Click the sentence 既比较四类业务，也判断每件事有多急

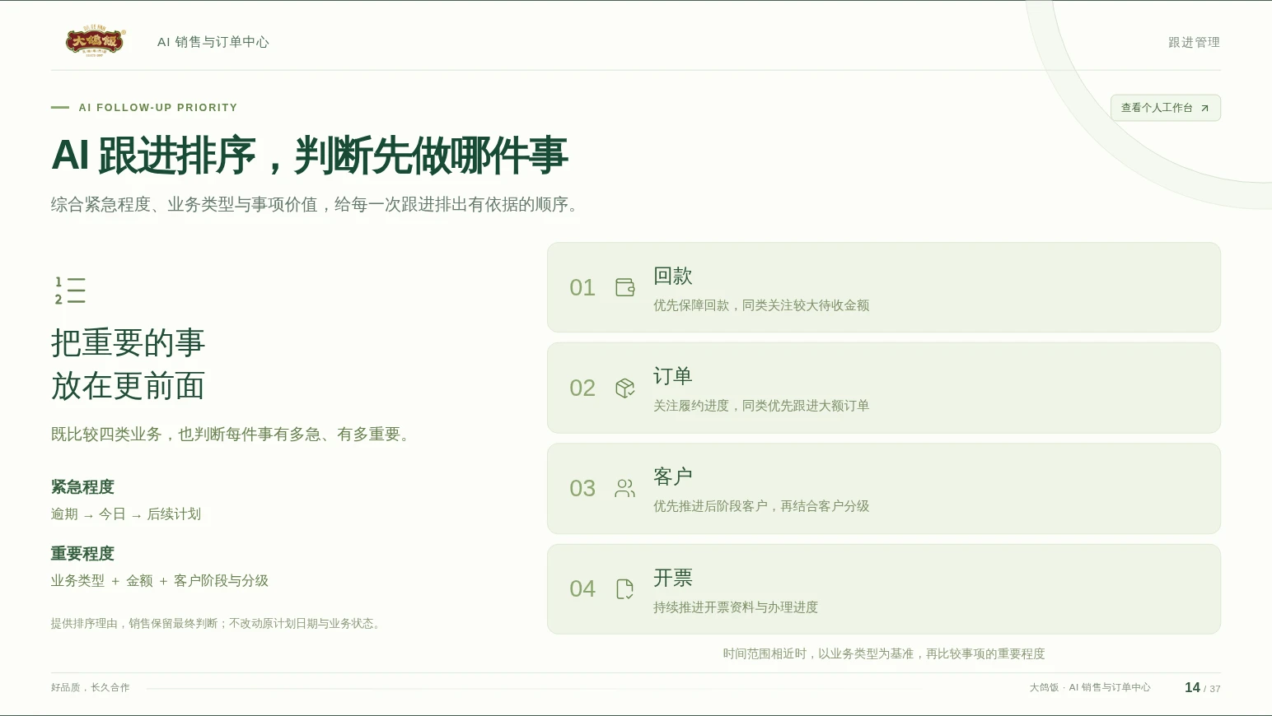(x=231, y=435)
